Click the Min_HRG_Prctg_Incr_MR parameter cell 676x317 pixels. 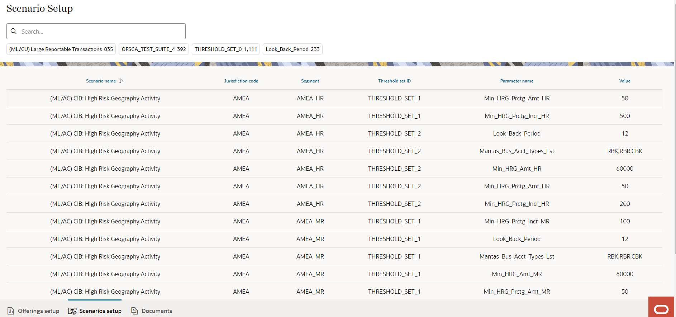click(x=517, y=221)
